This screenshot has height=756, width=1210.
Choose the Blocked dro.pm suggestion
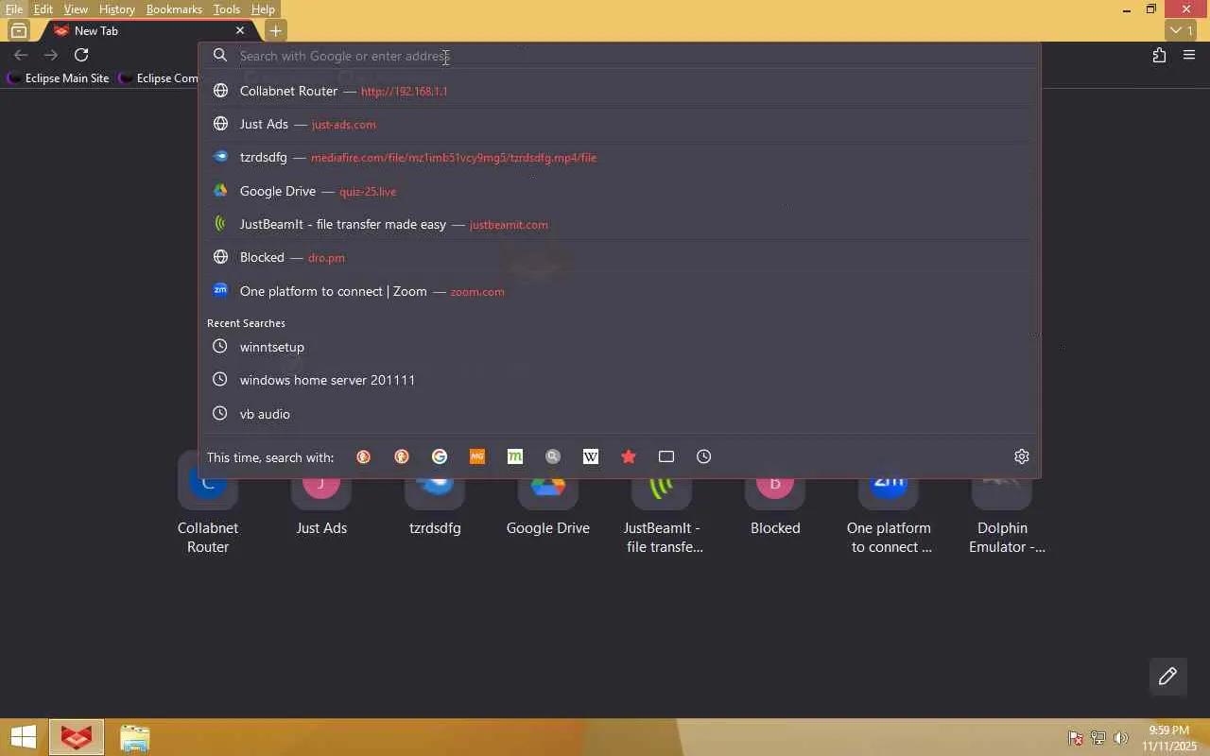coord(619,257)
